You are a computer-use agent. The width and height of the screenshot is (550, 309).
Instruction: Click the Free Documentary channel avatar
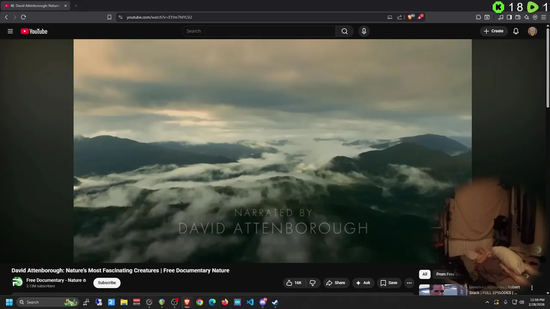[x=17, y=282]
